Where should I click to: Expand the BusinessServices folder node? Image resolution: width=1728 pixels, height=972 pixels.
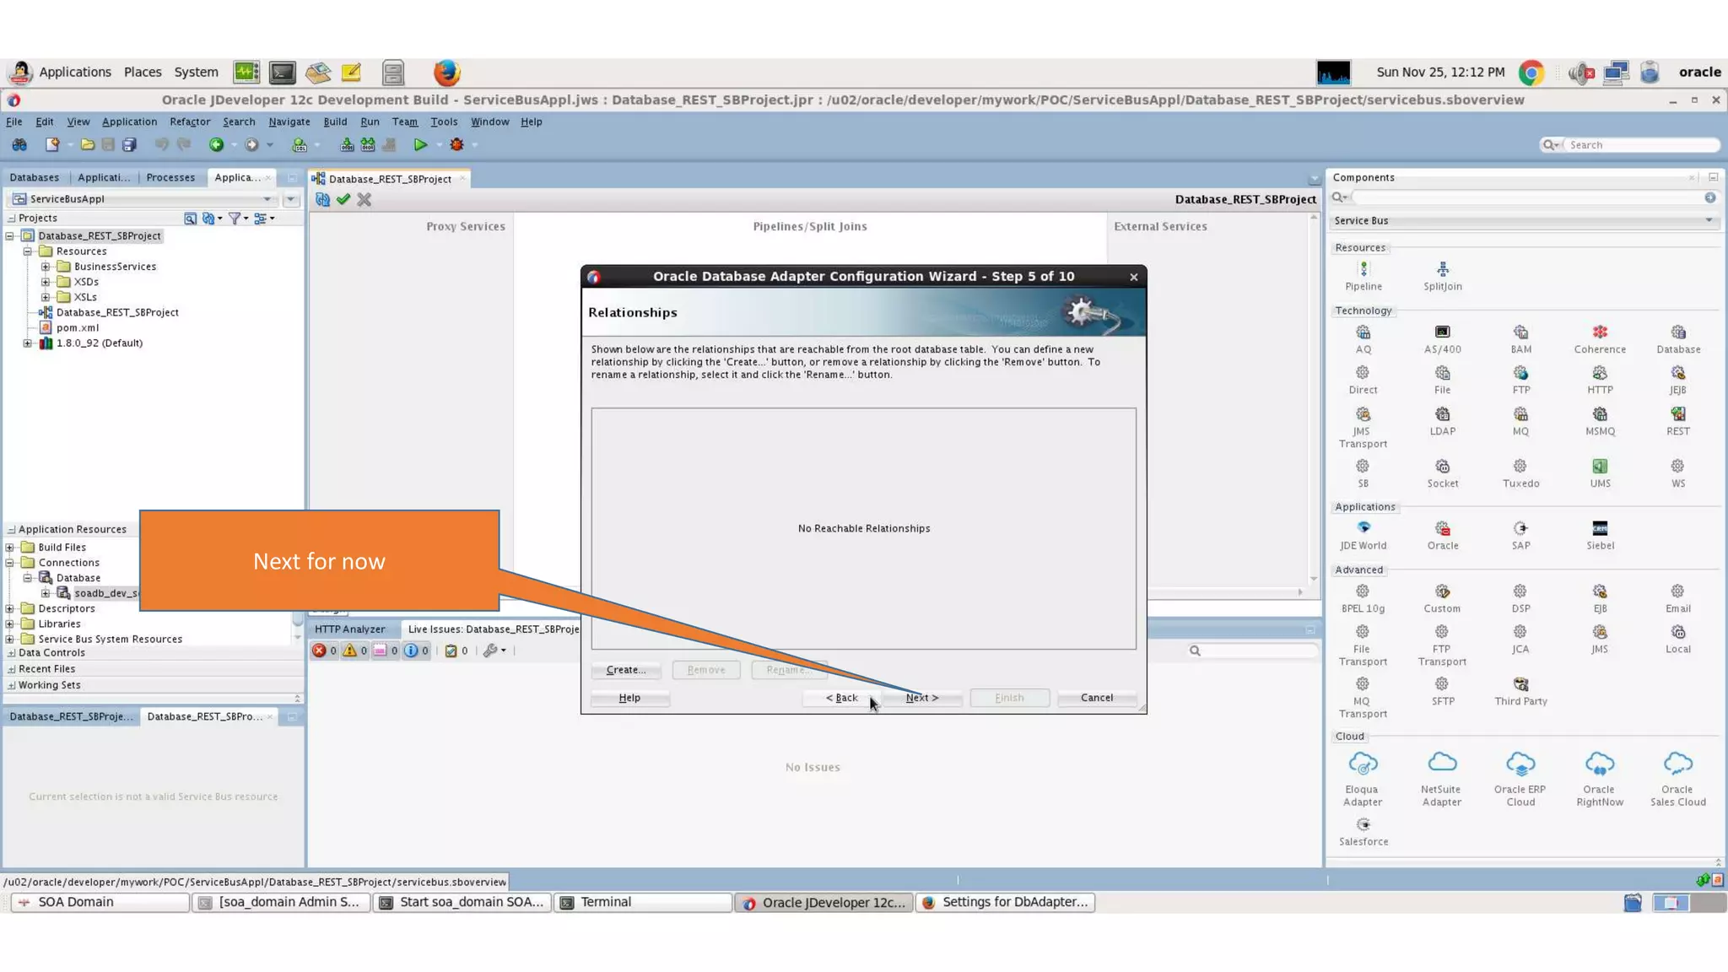point(46,267)
